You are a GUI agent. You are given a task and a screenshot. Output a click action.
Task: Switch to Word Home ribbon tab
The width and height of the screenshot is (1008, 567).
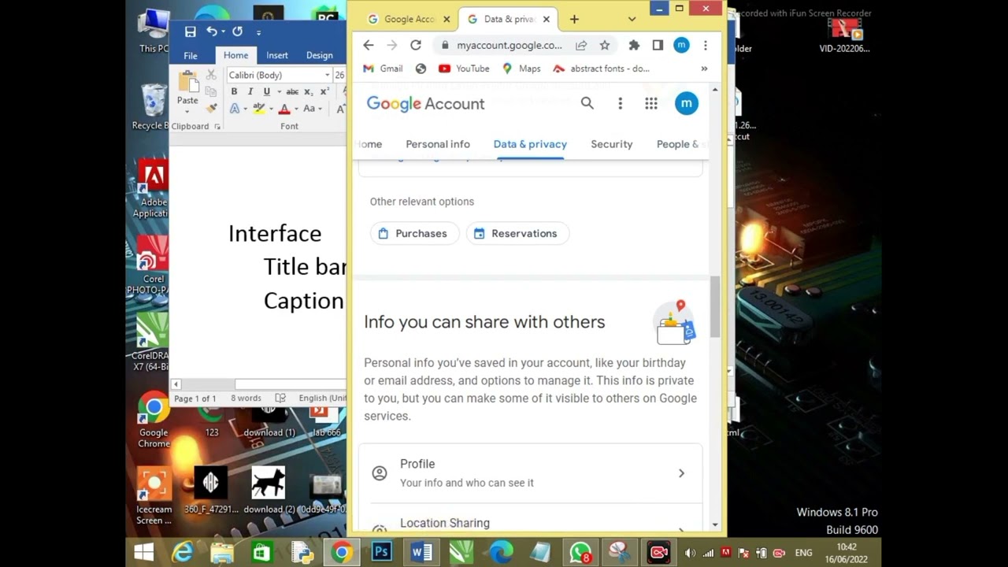click(235, 55)
